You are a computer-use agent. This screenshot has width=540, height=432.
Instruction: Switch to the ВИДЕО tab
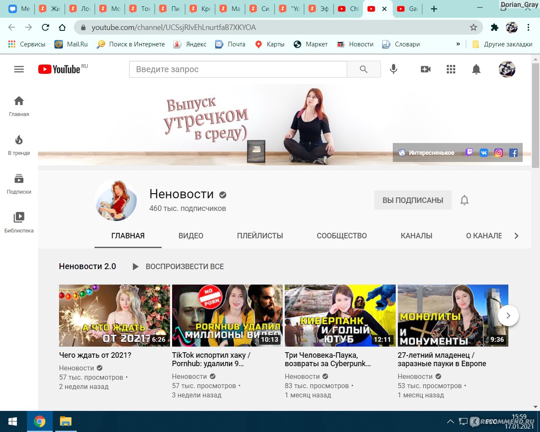click(x=191, y=236)
